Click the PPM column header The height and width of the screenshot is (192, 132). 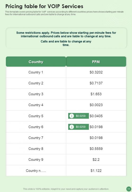point(96,62)
